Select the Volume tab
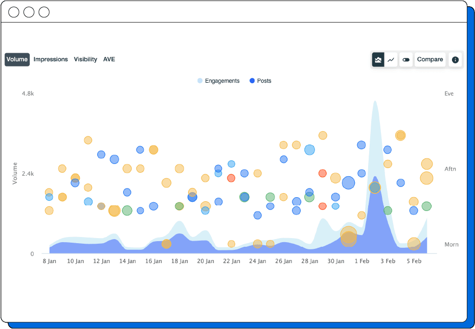The image size is (475, 329). pyautogui.click(x=17, y=59)
